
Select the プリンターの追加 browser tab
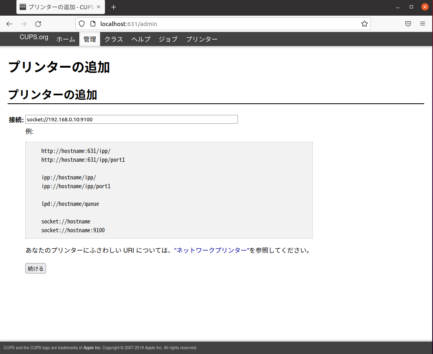pyautogui.click(x=61, y=7)
